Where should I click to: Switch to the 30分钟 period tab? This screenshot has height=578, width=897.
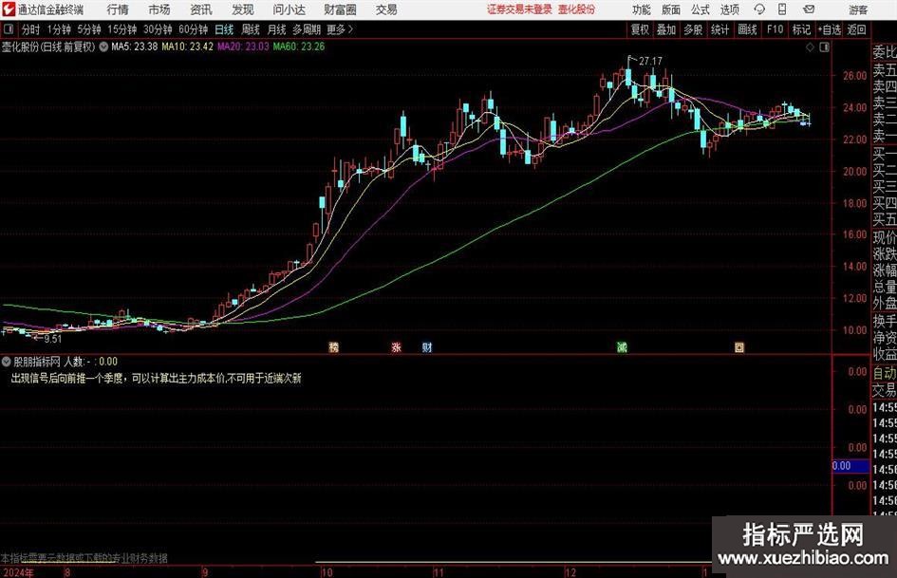pyautogui.click(x=158, y=29)
